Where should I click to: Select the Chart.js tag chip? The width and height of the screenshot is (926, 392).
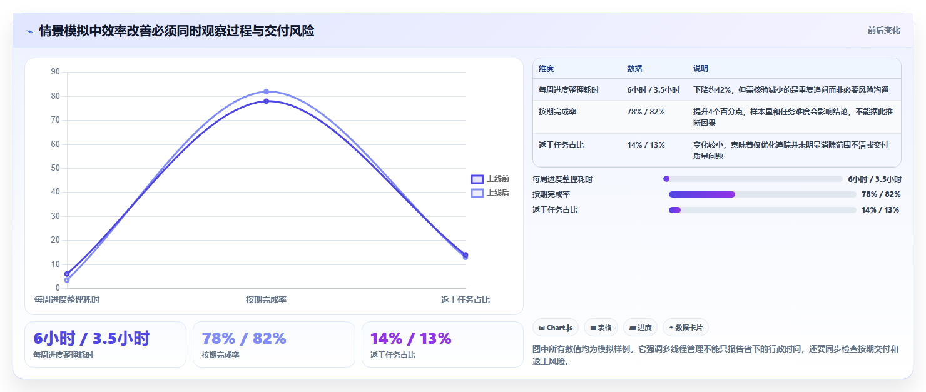coord(556,328)
